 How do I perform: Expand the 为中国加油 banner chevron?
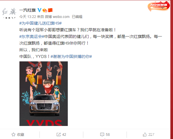(x=163, y=8)
